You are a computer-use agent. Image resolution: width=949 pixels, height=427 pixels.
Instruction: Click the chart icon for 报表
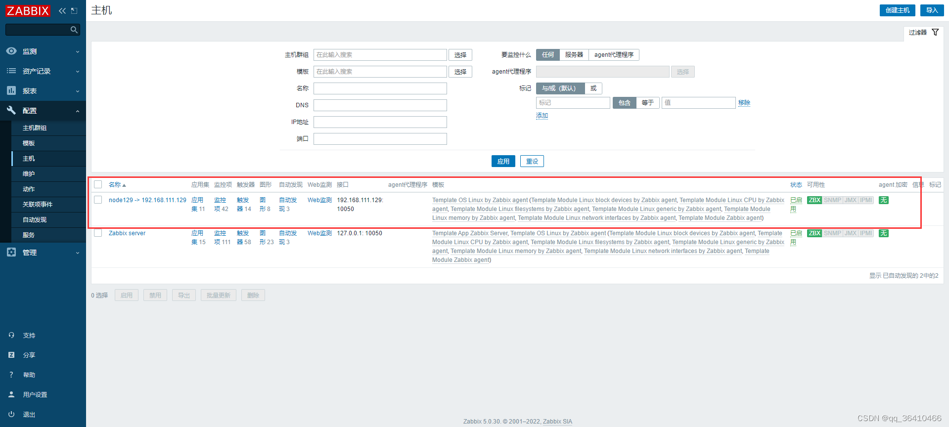click(11, 90)
